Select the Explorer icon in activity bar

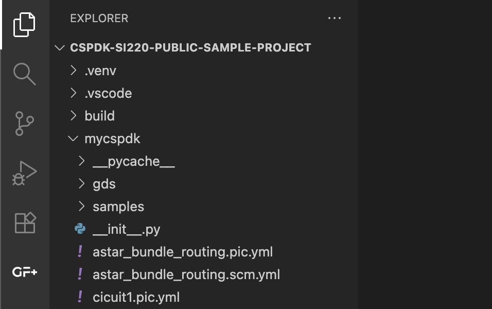[25, 25]
